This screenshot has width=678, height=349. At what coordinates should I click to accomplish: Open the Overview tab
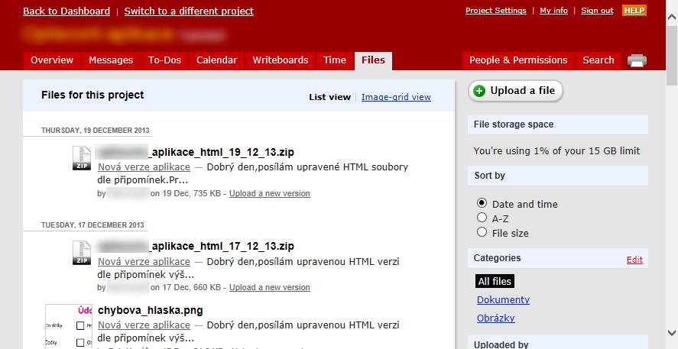tap(52, 60)
